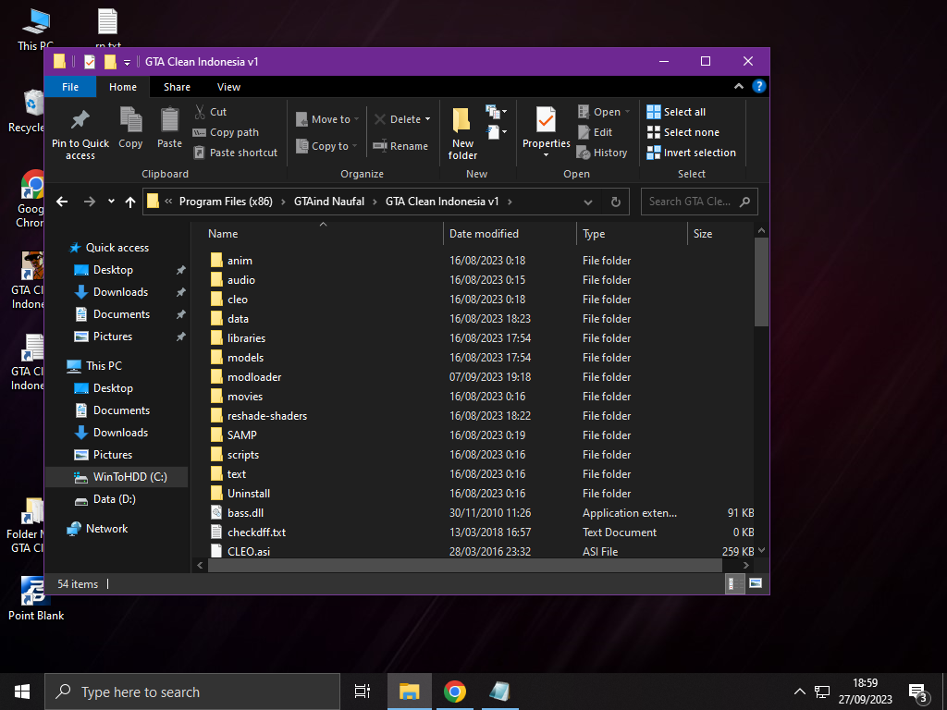Click the Copy ribbon button
Screen dimensions: 947x710
(130, 128)
